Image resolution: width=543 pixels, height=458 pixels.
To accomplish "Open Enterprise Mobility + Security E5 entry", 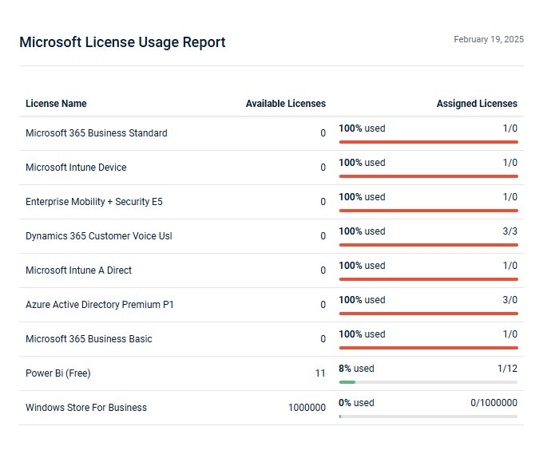I will (x=93, y=202).
